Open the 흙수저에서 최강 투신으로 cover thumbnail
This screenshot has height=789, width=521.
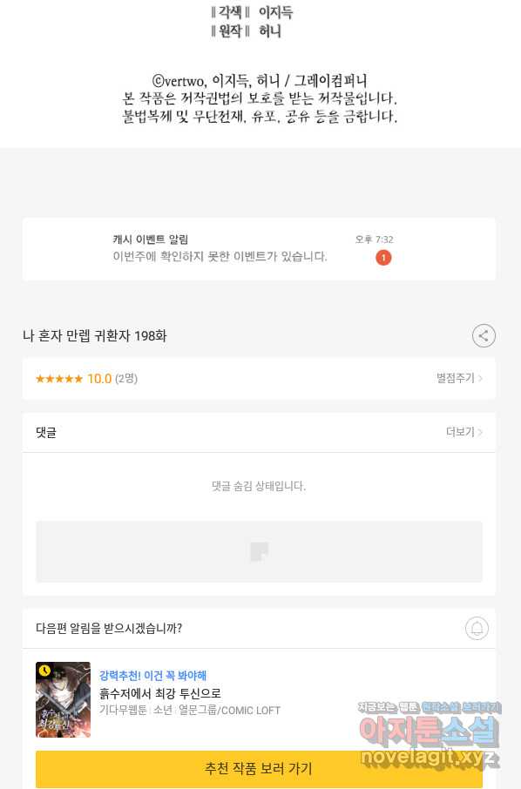pyautogui.click(x=63, y=699)
